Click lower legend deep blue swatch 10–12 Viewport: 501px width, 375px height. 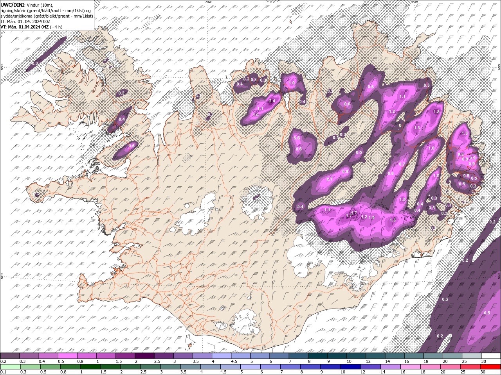[x=350, y=367]
